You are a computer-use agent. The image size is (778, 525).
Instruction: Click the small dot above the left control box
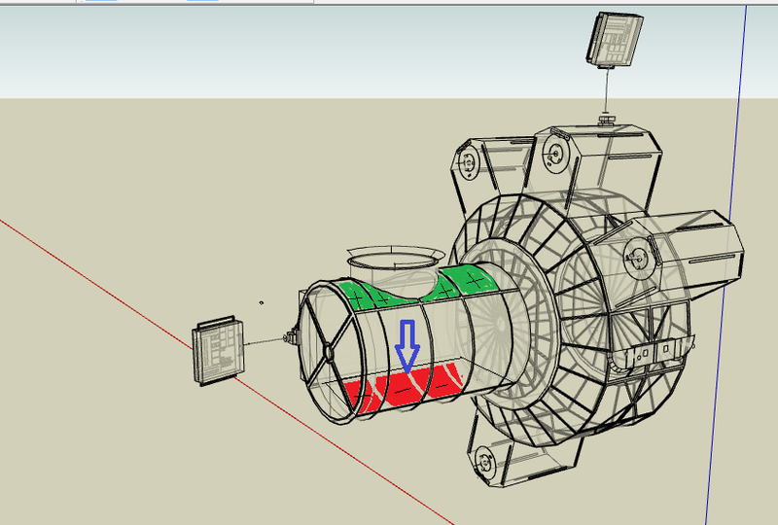(x=262, y=303)
